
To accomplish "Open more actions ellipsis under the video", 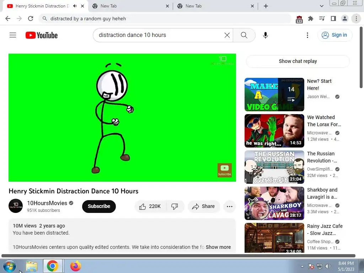I will pos(229,207).
